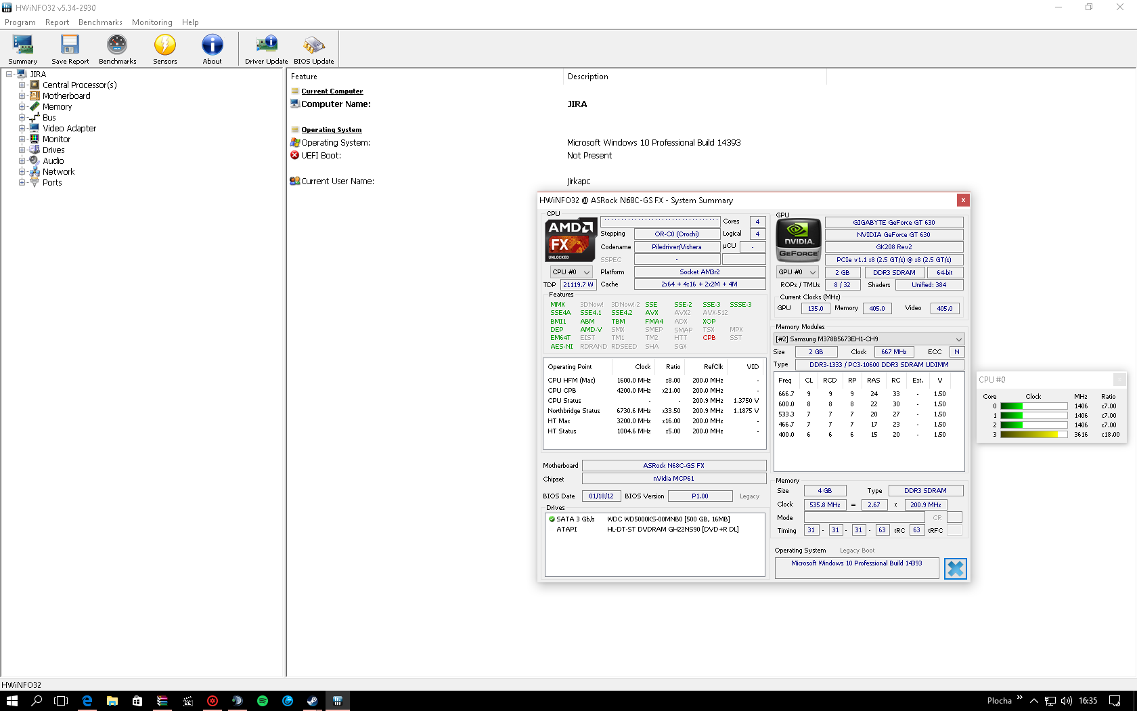1137x711 pixels.
Task: Click core 0 clock bar in CPU #0
Action: [x=1033, y=406]
